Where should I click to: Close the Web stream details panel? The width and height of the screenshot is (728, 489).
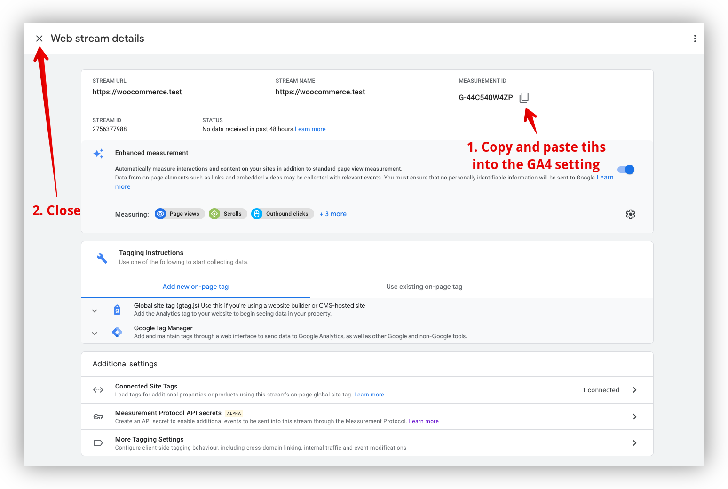click(40, 39)
